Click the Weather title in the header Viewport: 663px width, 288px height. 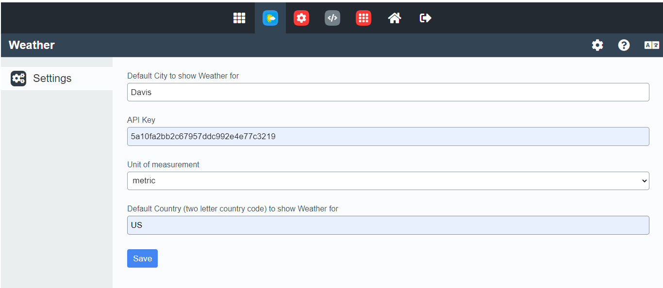[32, 45]
